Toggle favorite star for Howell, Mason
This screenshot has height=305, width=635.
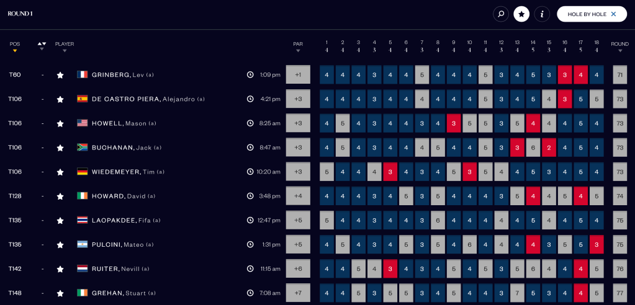pyautogui.click(x=60, y=123)
